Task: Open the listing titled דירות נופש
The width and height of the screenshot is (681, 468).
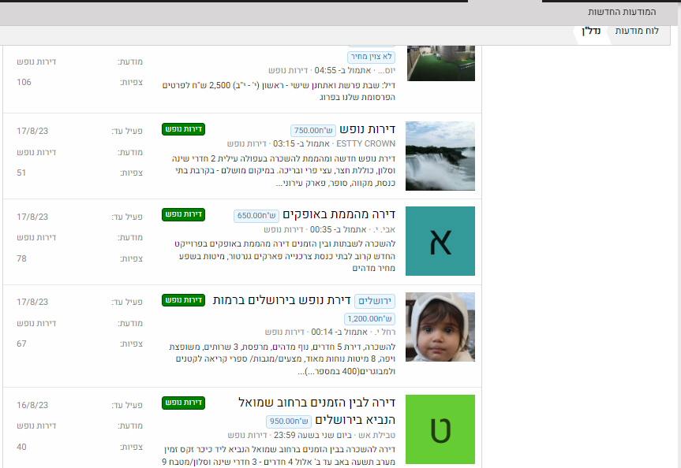Action: coord(368,129)
